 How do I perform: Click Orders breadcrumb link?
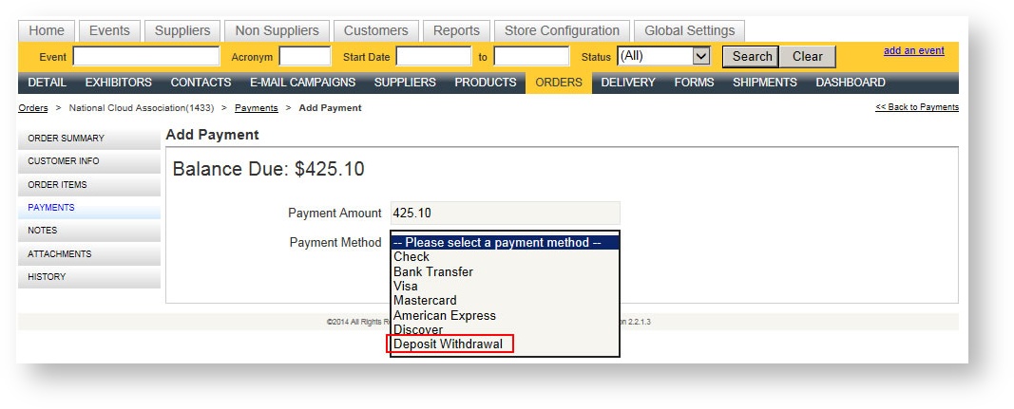pyautogui.click(x=33, y=108)
